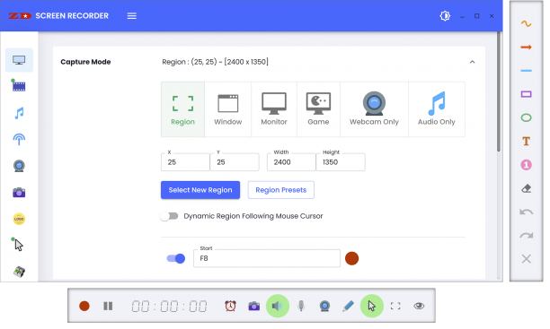This screenshot has width=550, height=329.
Task: Select the rectangle drawing tool
Action: 526,94
